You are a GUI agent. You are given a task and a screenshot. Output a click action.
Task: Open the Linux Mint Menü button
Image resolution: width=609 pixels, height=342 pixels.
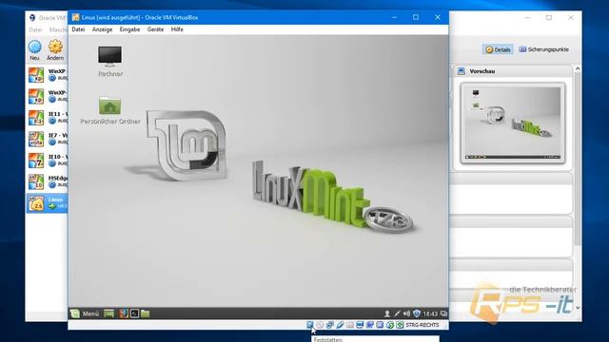tap(85, 313)
